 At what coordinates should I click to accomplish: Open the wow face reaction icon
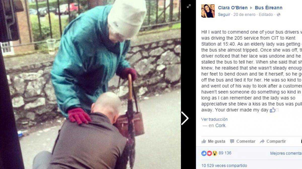click(215, 153)
